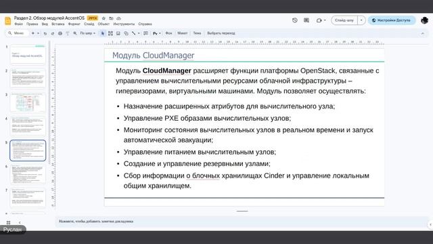Open the slideshow options dropdown arrow

click(x=361, y=20)
